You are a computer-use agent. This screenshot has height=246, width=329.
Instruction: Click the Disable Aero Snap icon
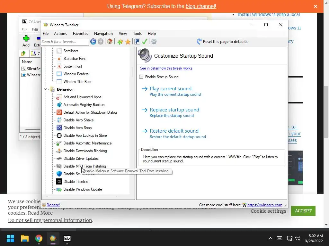[x=59, y=128]
